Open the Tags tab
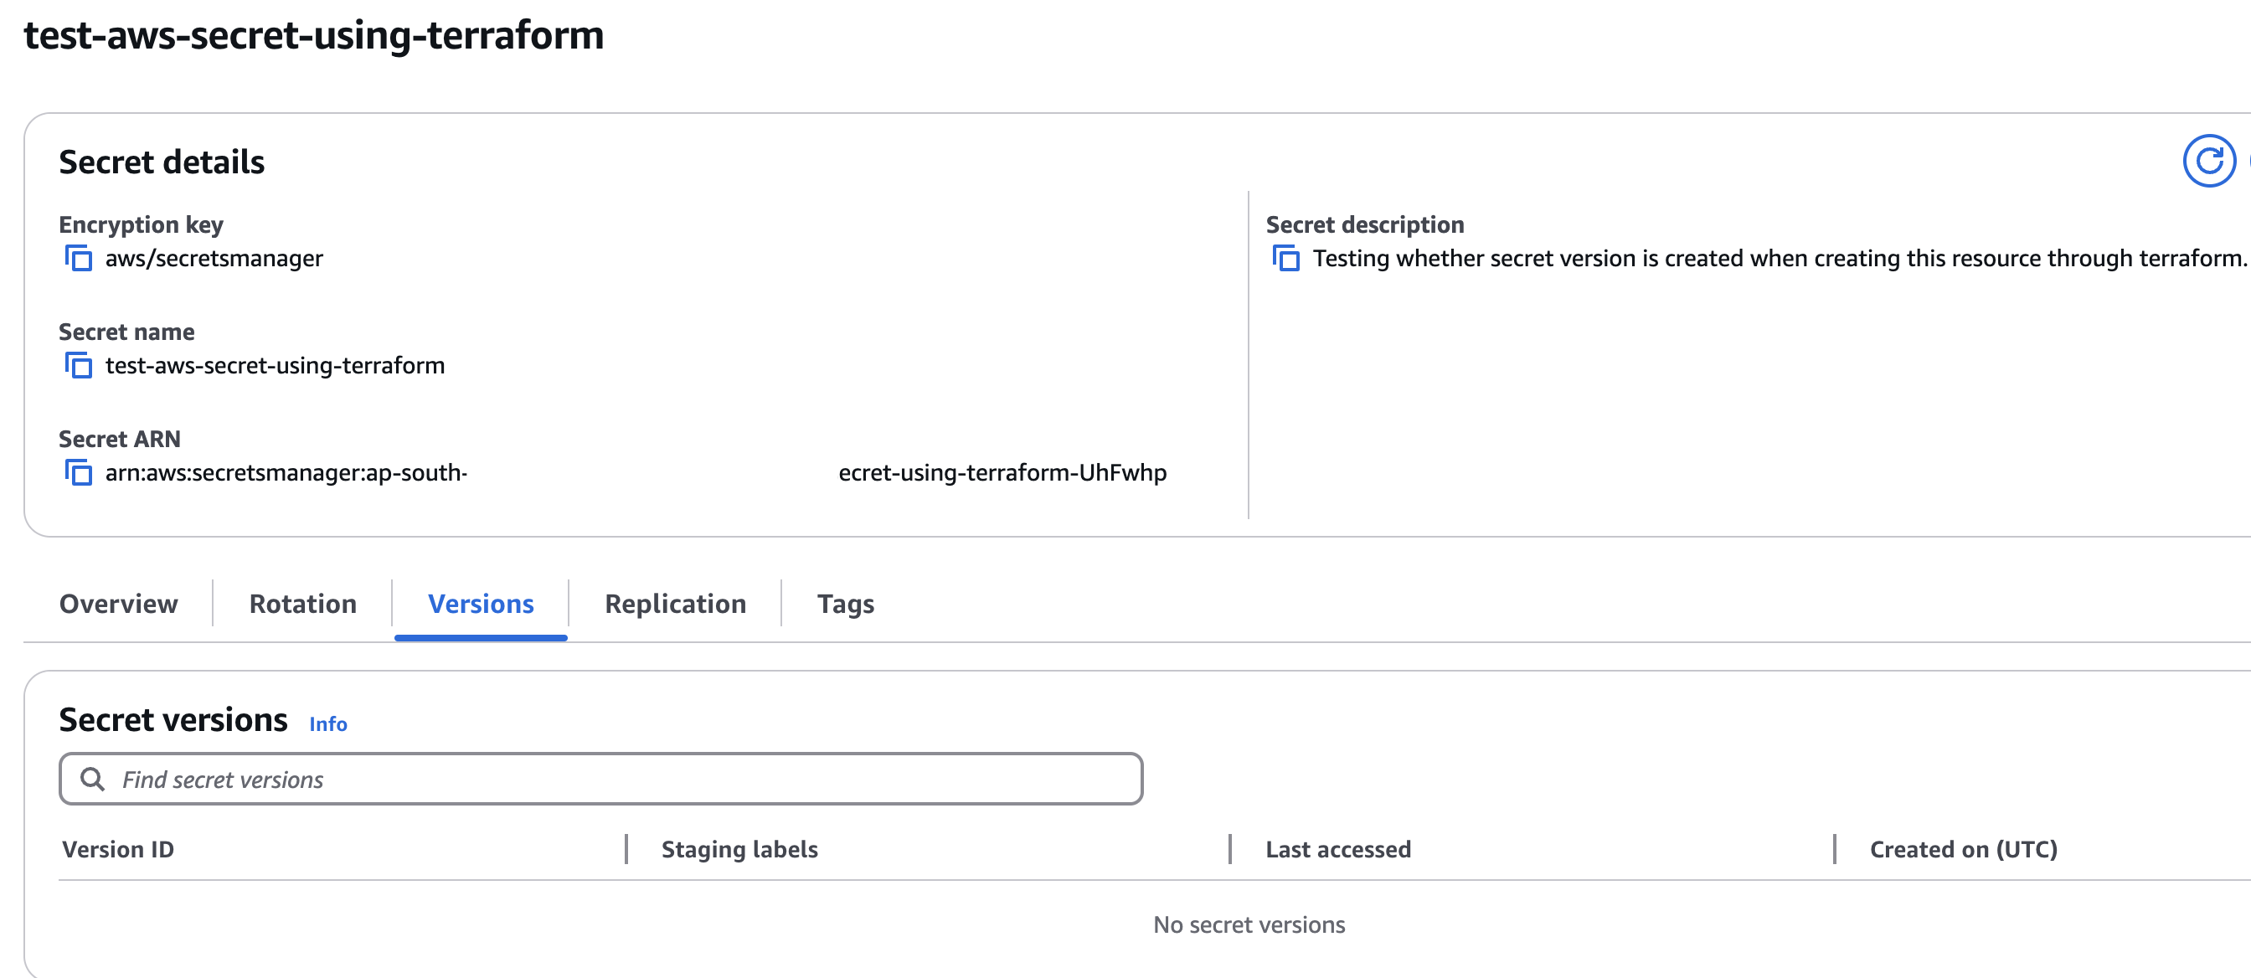 tap(845, 604)
